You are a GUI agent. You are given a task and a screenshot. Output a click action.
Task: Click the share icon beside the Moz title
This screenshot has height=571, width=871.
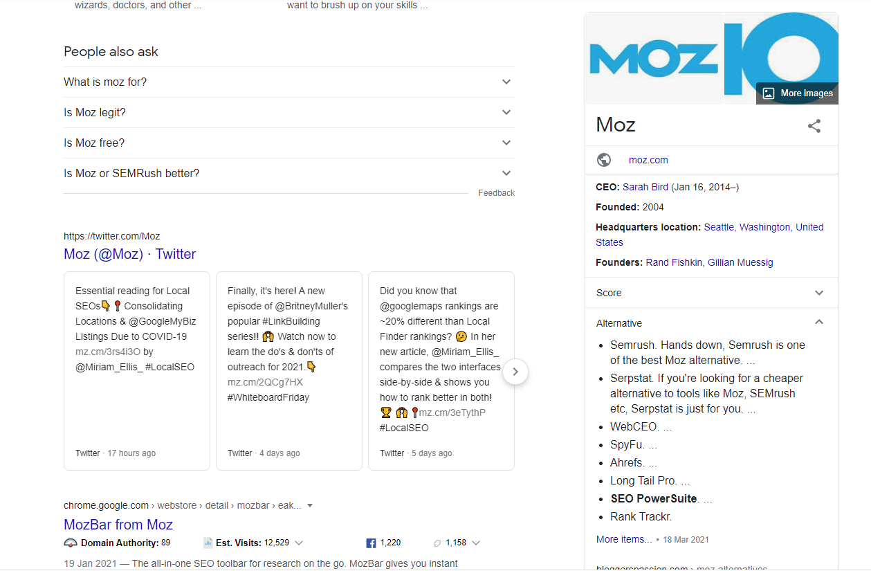click(814, 125)
